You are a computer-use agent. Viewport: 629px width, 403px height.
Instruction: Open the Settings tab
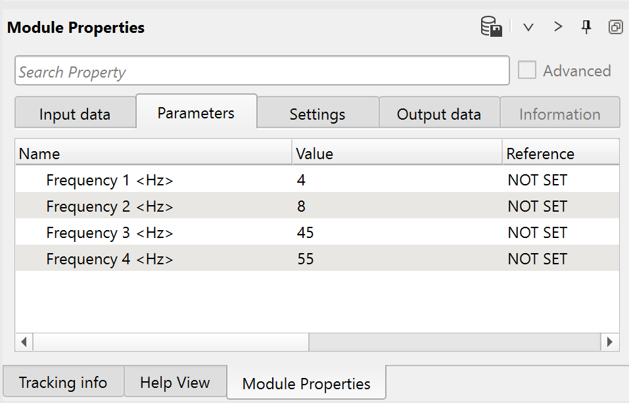[x=317, y=114]
